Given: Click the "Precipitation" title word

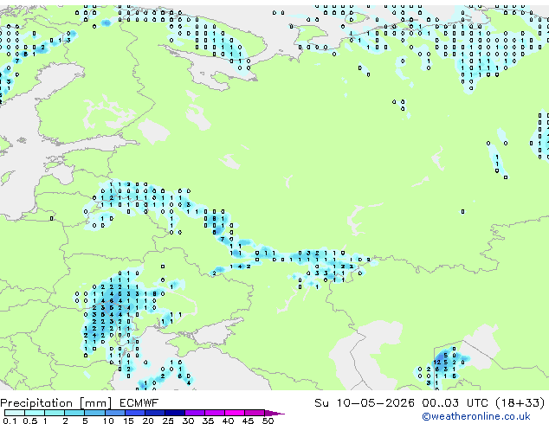Looking at the screenshot, I should click(x=36, y=403).
